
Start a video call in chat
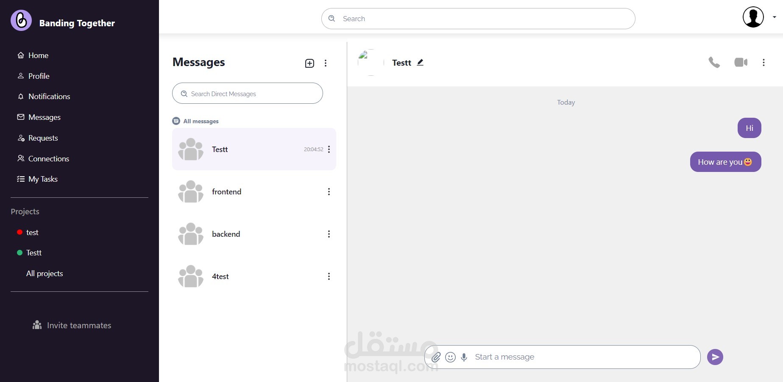tap(741, 63)
